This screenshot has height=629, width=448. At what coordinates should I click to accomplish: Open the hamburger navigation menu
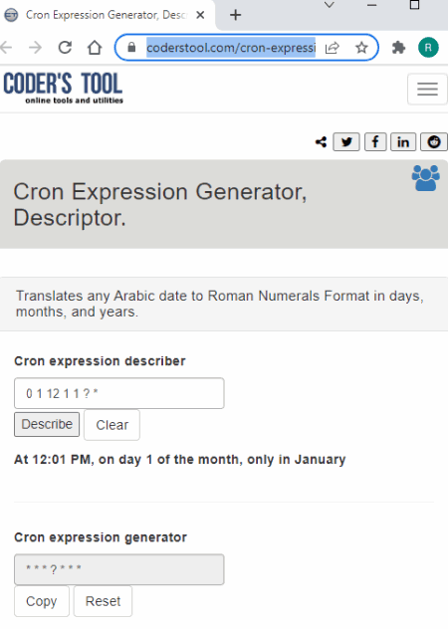point(427,89)
